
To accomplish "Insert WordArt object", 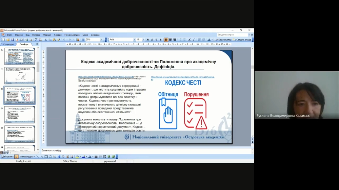I will [59, 157].
